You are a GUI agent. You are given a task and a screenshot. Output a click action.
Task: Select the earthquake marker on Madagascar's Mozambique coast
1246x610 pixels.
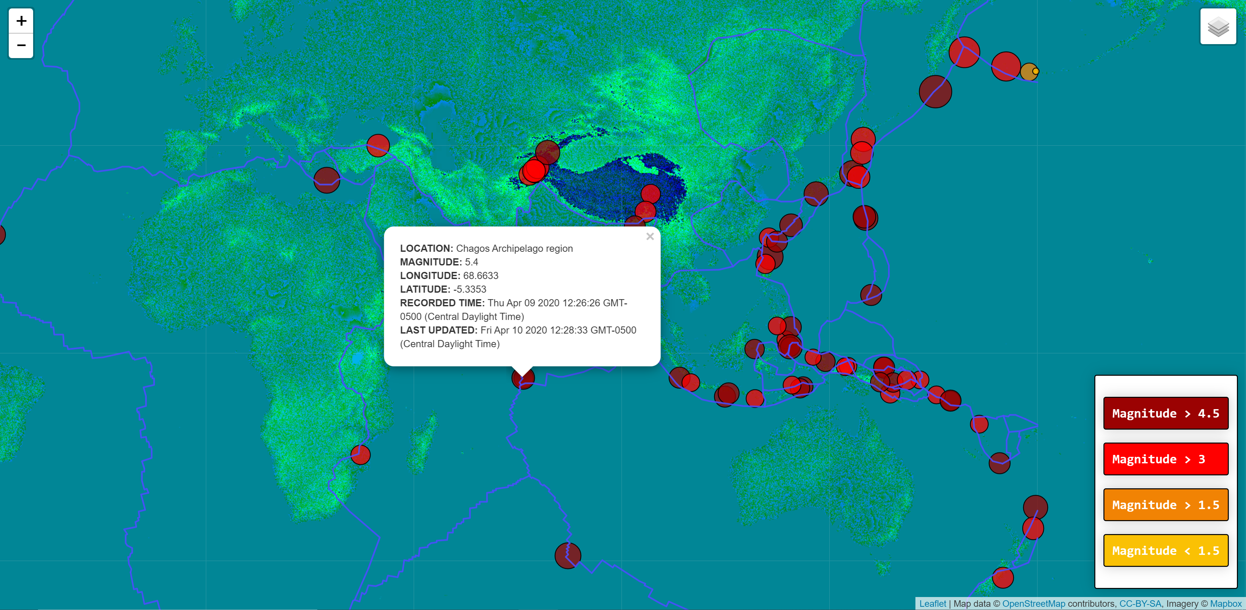click(360, 455)
